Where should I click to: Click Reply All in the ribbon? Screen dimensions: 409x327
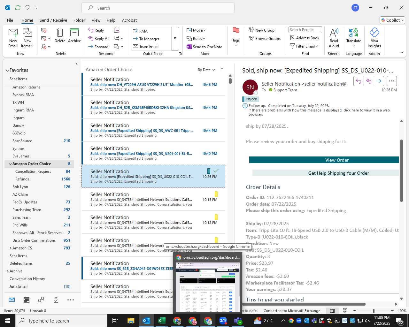click(99, 39)
